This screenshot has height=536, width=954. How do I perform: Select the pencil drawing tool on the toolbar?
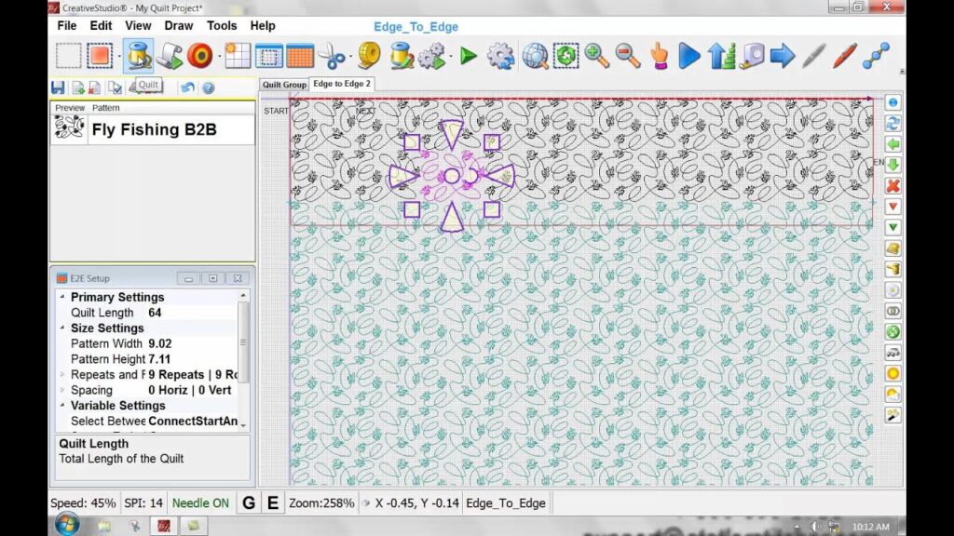[843, 55]
